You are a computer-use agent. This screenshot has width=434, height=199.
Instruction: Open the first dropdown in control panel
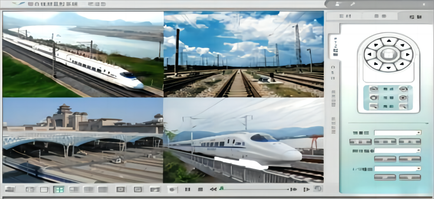(x=398, y=133)
